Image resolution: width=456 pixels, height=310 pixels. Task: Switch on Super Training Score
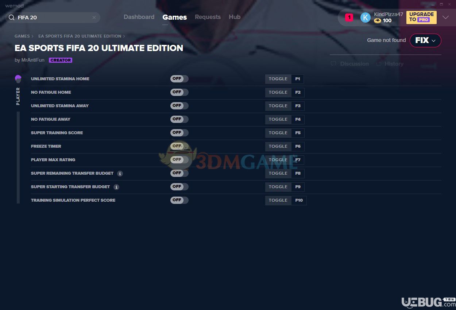coord(179,133)
